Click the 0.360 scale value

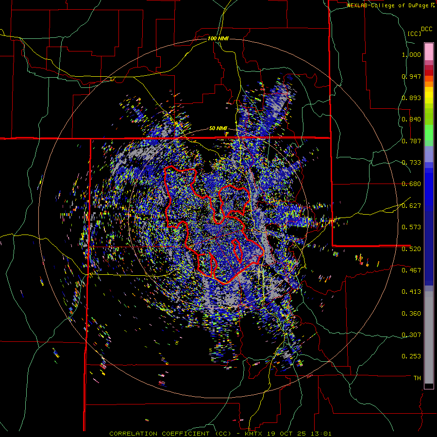(x=411, y=314)
